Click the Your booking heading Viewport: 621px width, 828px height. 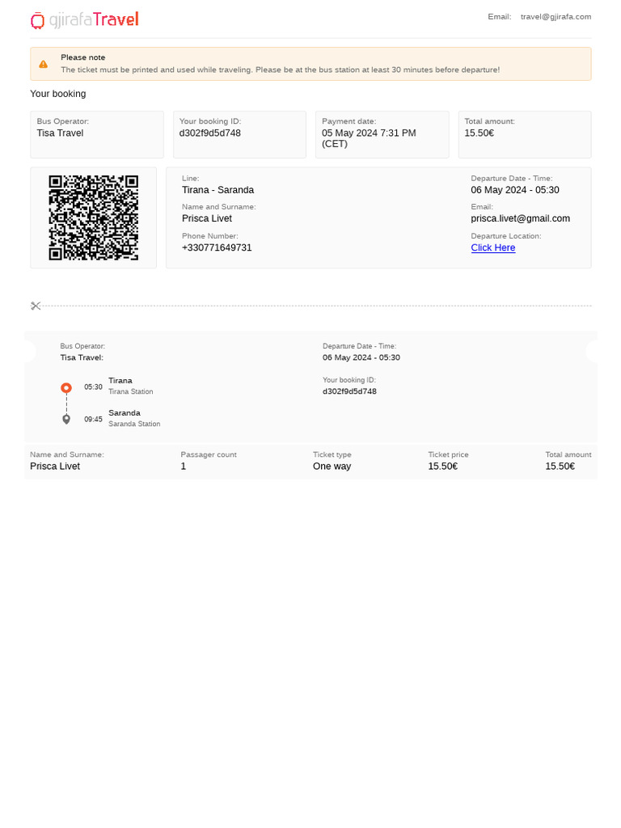click(x=57, y=94)
